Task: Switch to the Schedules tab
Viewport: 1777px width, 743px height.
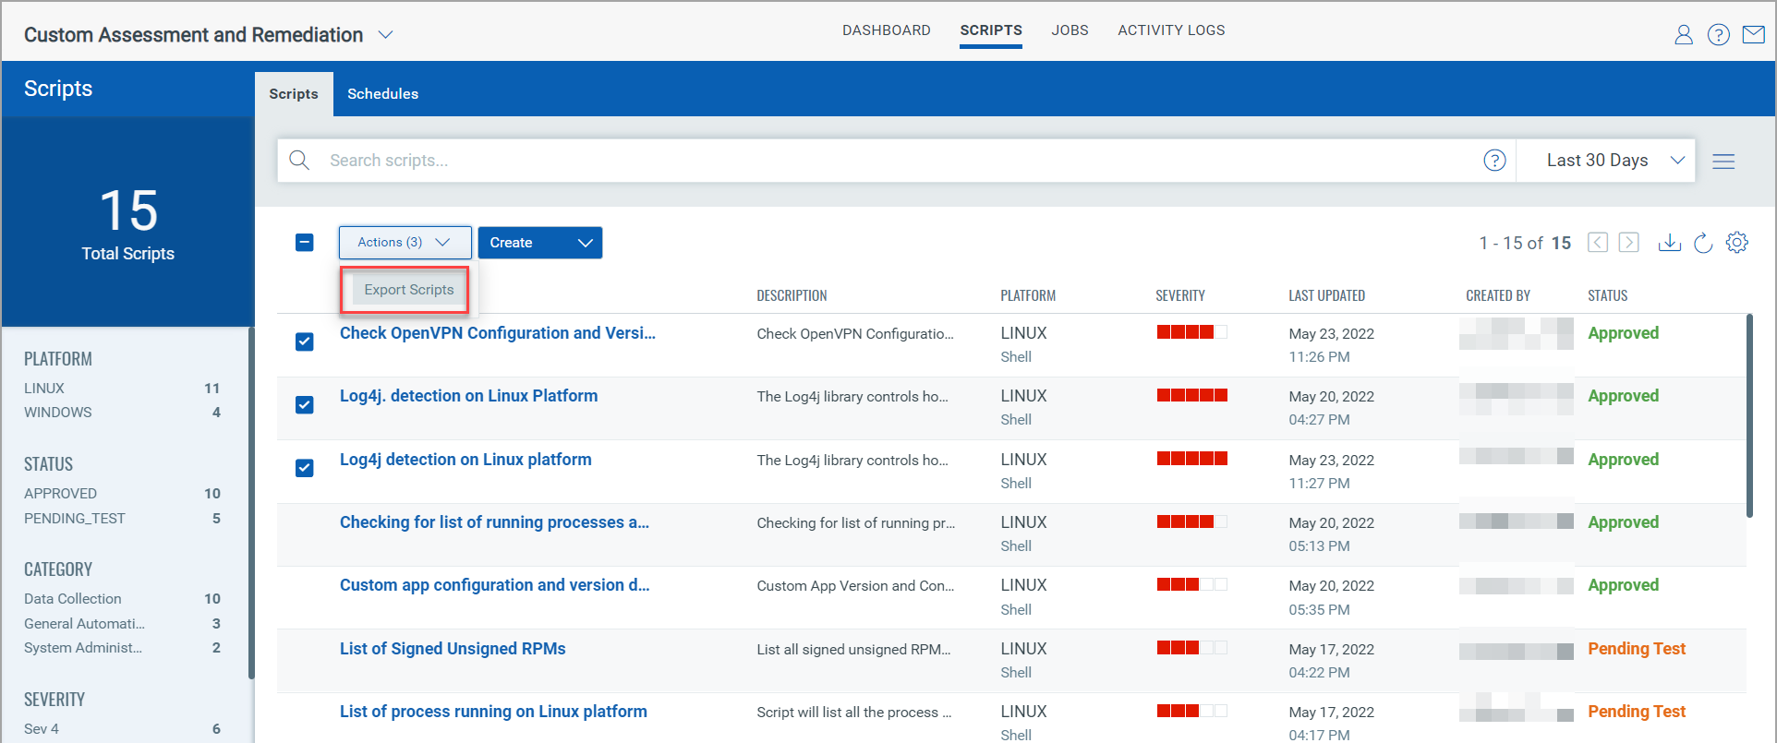Action: pyautogui.click(x=382, y=94)
